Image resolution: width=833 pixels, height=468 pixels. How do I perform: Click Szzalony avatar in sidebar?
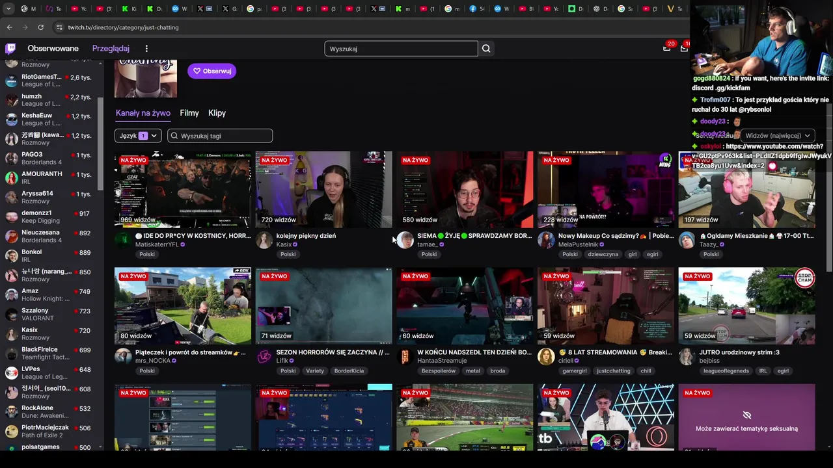[11, 315]
